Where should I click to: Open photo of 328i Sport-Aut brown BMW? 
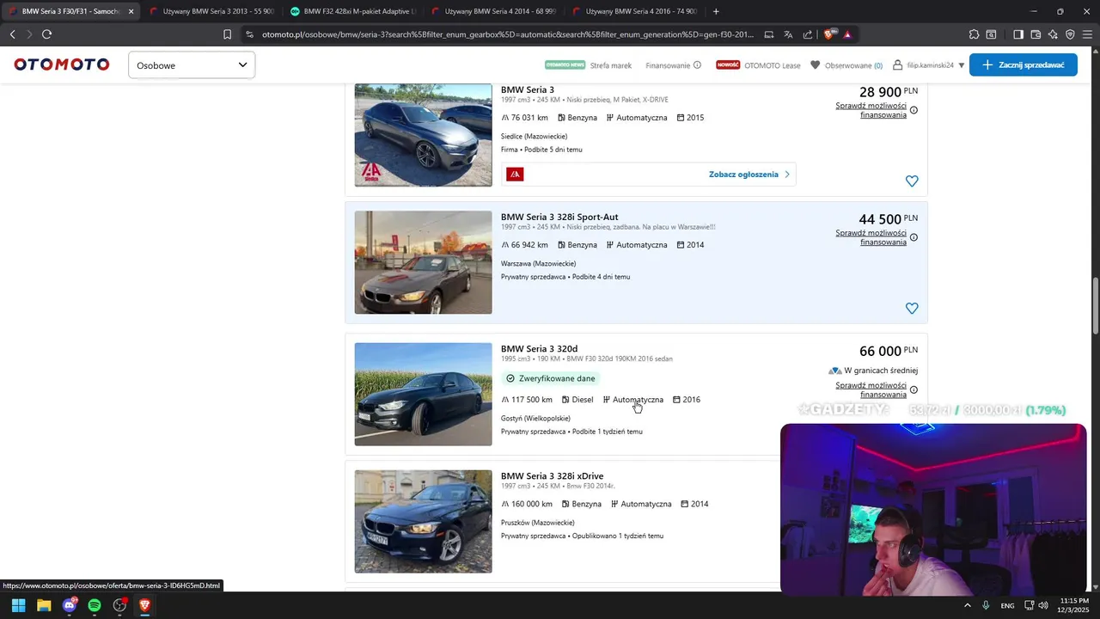coord(423,262)
